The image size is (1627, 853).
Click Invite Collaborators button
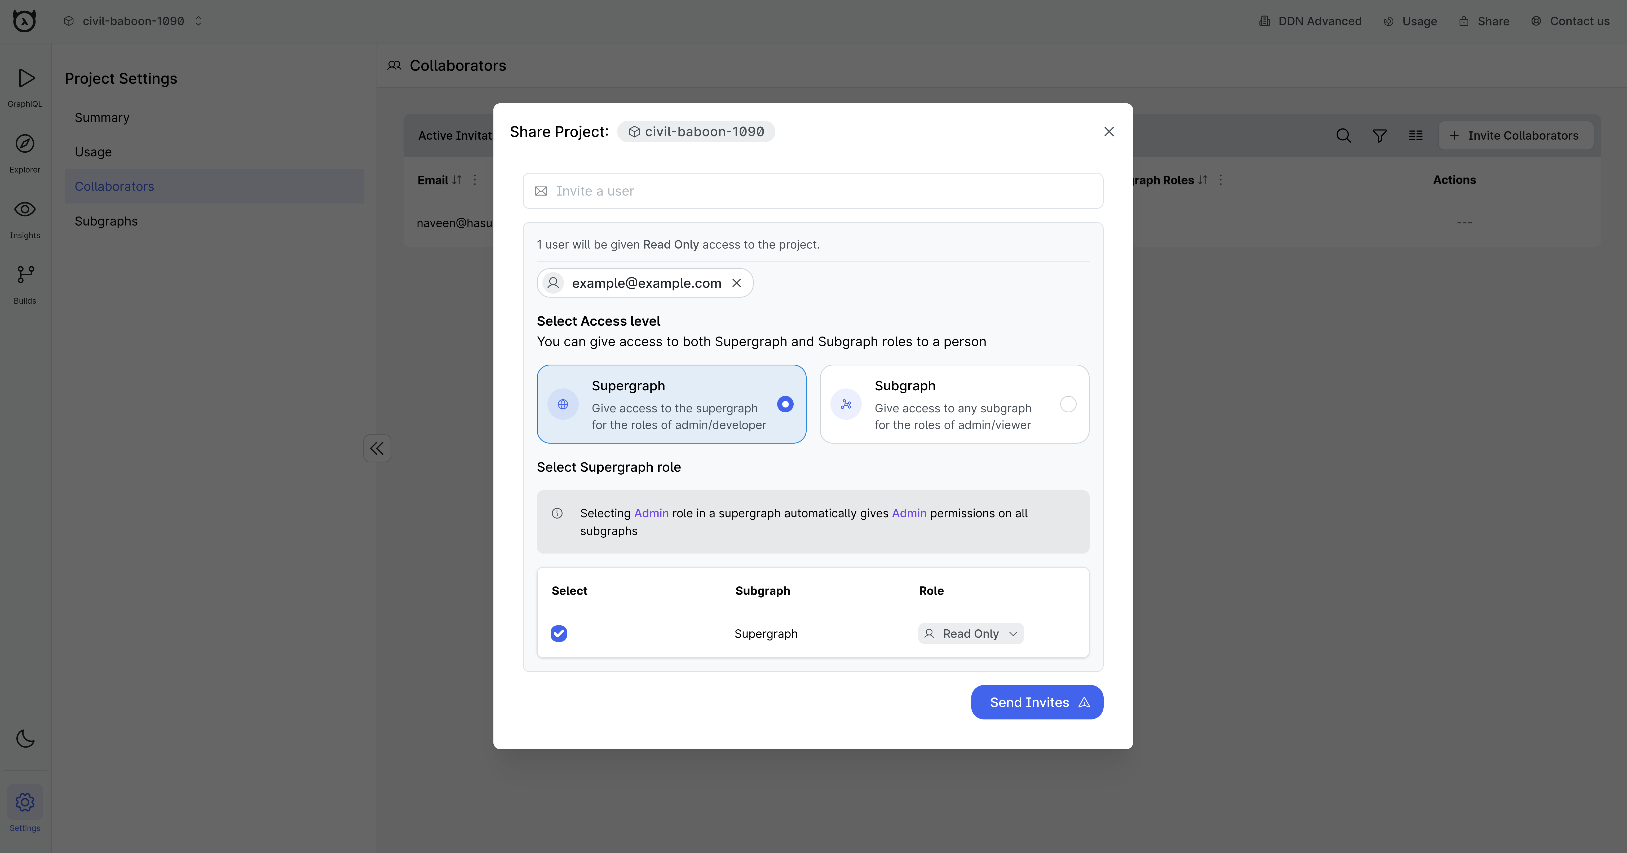point(1515,136)
